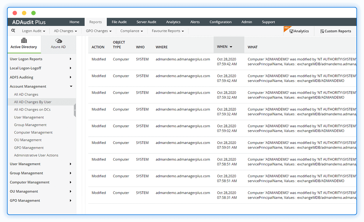Click the yellow minimize window button
This screenshot has width=364, height=222.
(24, 13)
